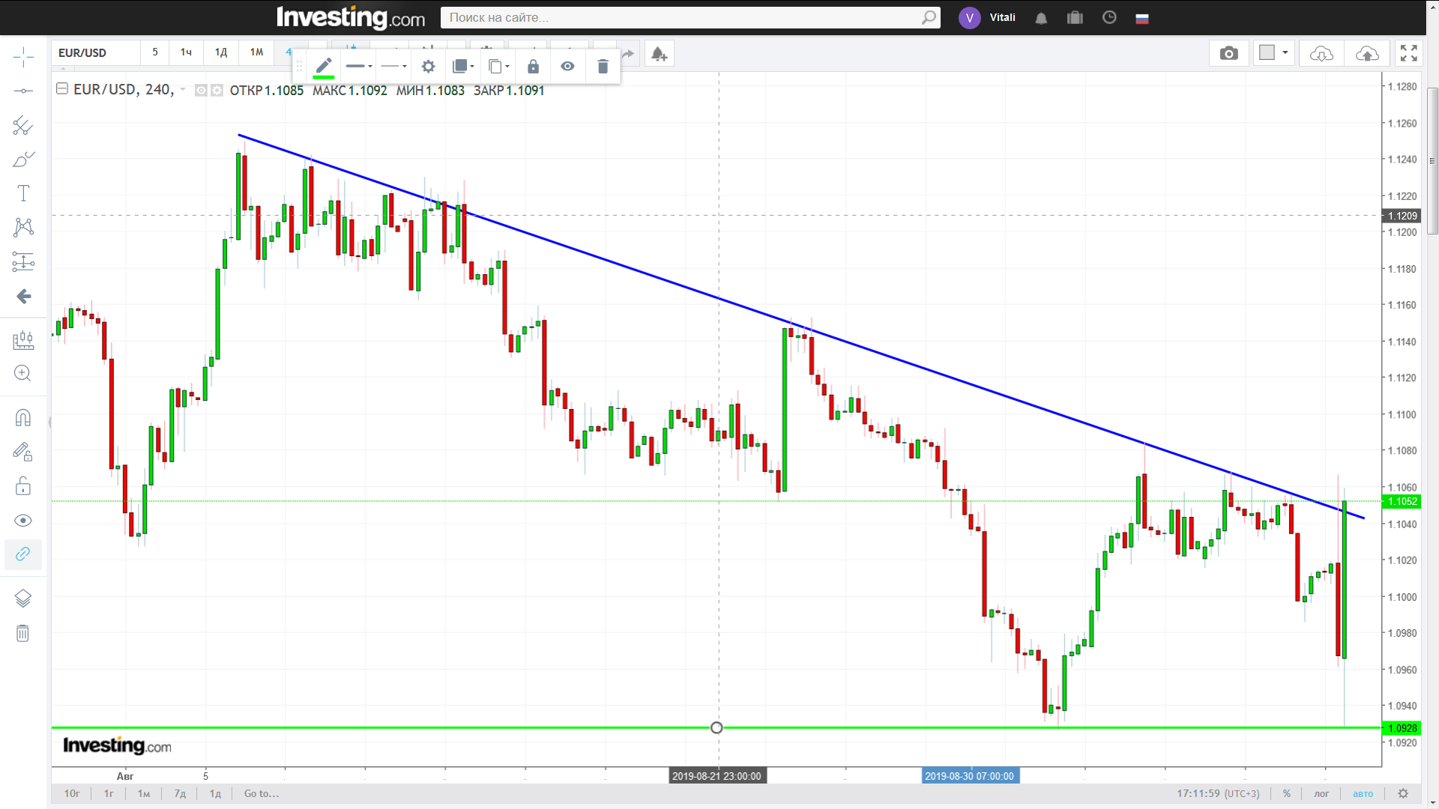The image size is (1439, 809).
Task: Click the Go to... button
Action: [x=261, y=793]
